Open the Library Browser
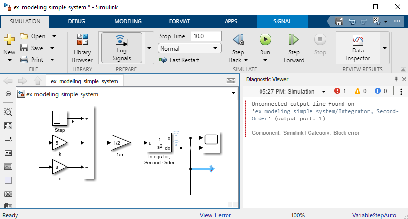The width and height of the screenshot is (408, 219). [x=82, y=48]
